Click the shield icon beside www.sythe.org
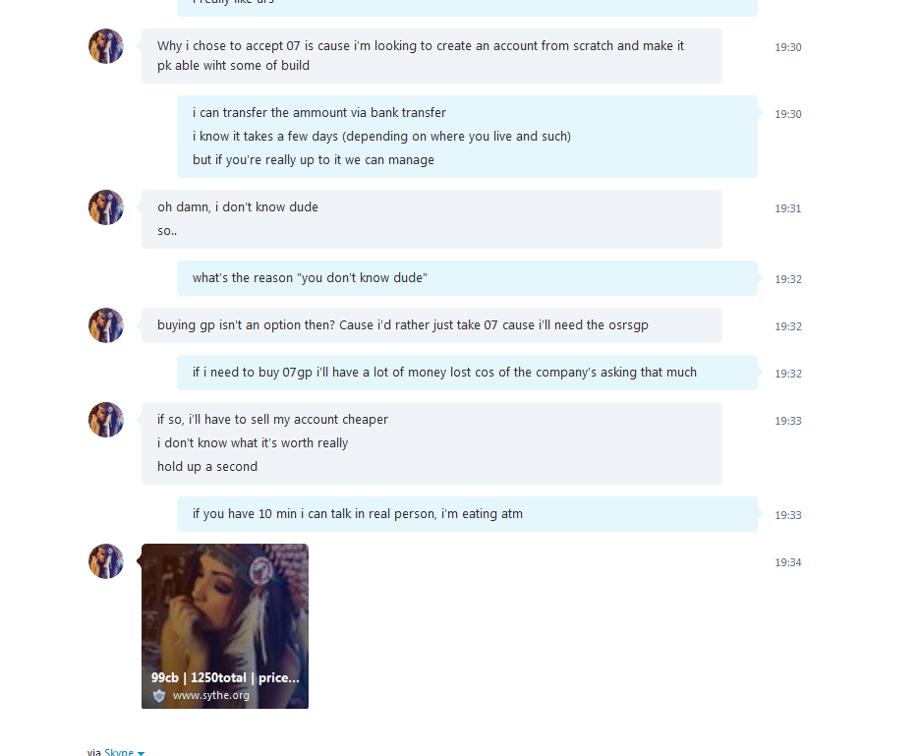Image resolution: width=917 pixels, height=756 pixels. 159,696
